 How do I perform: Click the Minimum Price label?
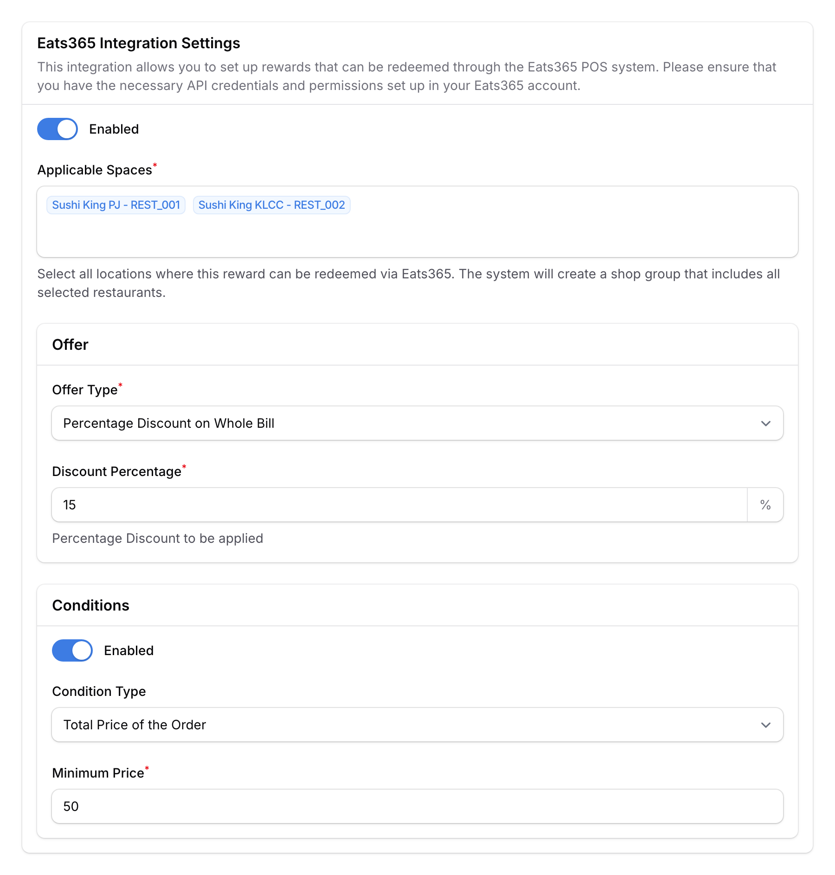point(98,773)
